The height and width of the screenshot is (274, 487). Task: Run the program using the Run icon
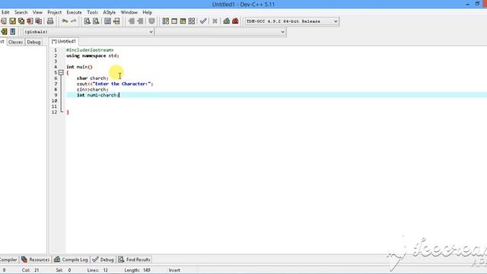(174, 21)
